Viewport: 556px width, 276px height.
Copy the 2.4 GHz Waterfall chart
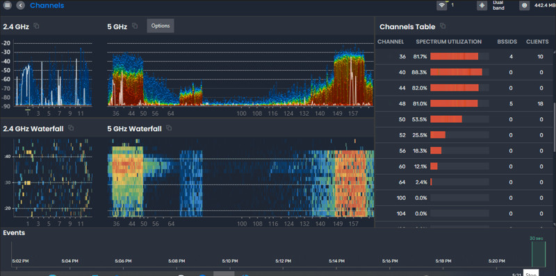[71, 128]
